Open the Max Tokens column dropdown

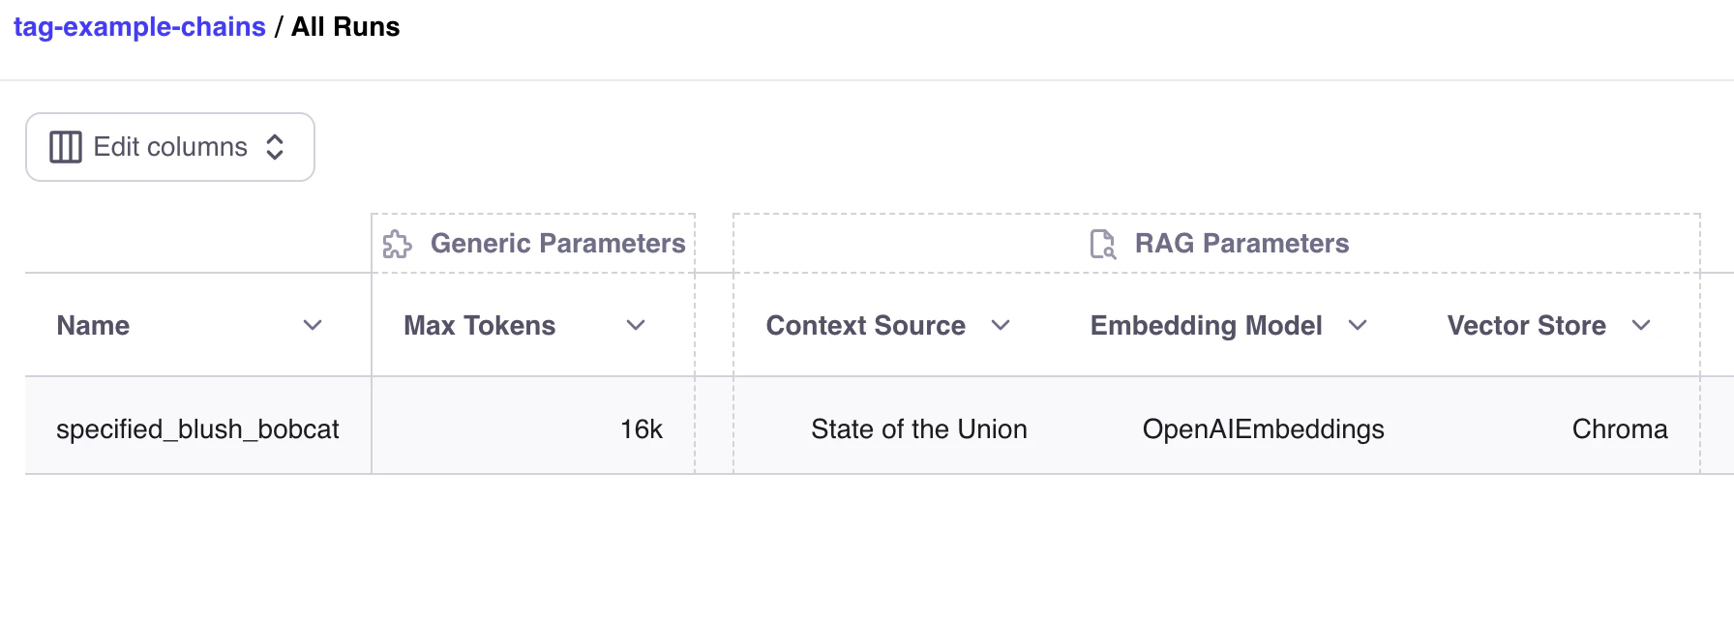[x=636, y=326]
